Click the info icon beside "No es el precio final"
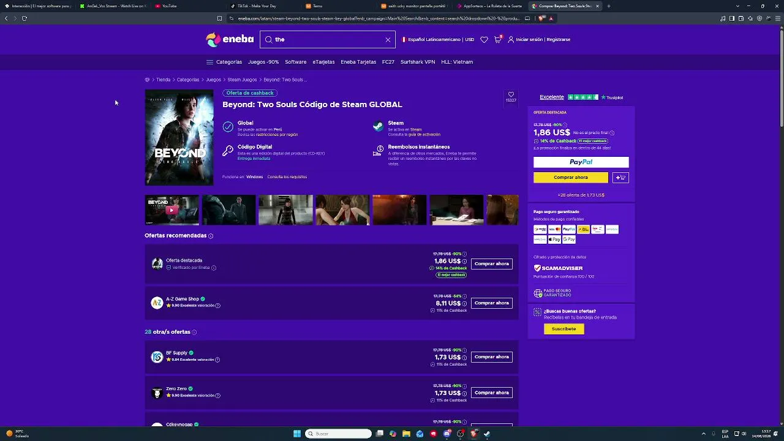This screenshot has width=784, height=441. pyautogui.click(x=612, y=133)
